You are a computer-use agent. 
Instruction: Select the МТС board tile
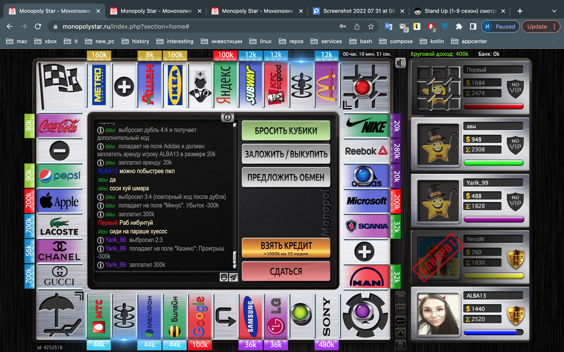coord(99,317)
